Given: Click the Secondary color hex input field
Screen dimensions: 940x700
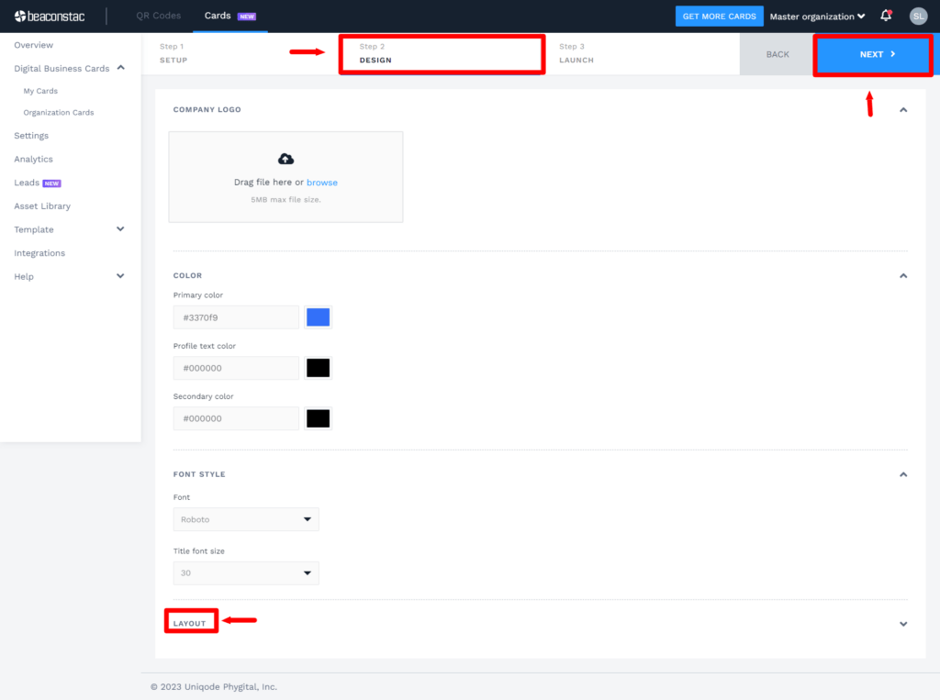Looking at the screenshot, I should tap(236, 418).
